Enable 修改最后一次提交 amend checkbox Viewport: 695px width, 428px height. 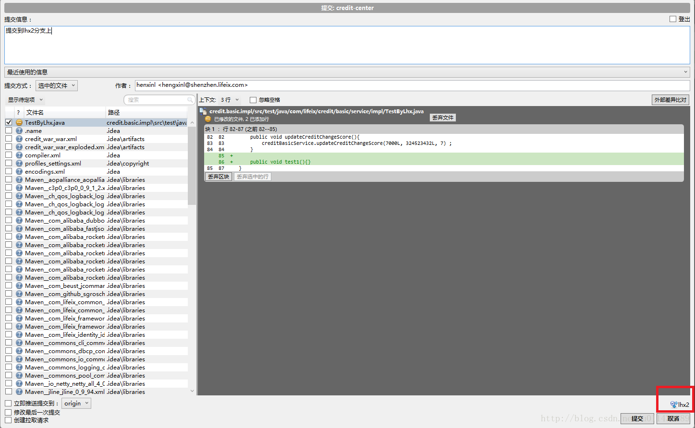(8, 412)
